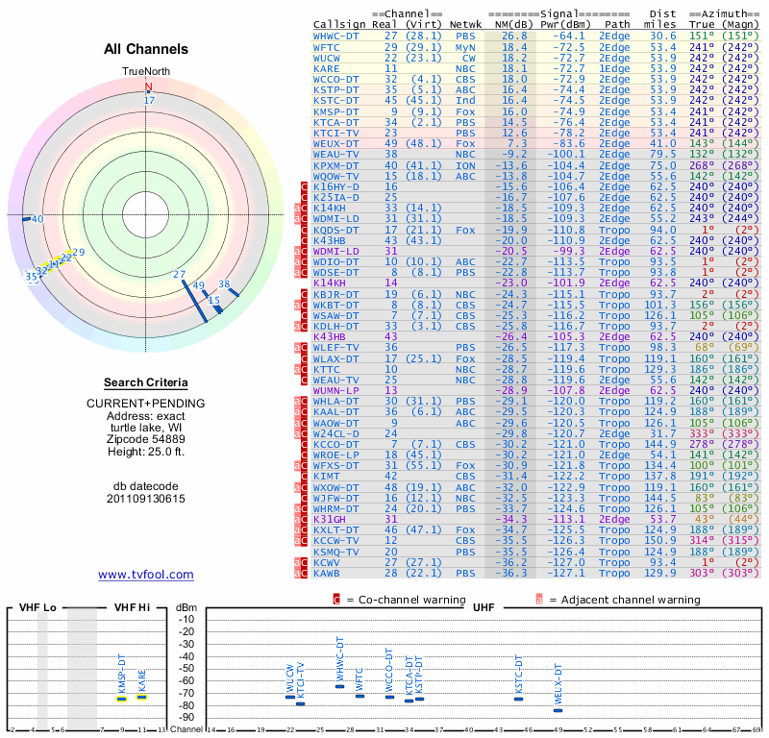This screenshot has width=769, height=738.
Task: Click the KSTC-DT signal bar in UHF chart
Action: (518, 699)
